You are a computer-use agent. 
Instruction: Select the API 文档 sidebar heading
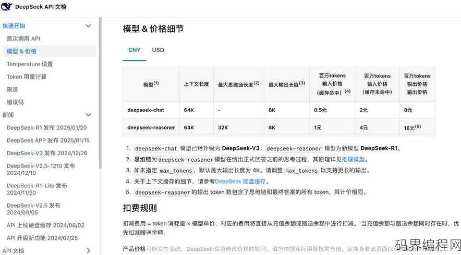(13, 251)
